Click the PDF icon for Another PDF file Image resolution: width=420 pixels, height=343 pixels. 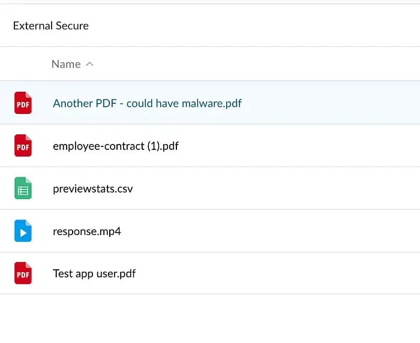click(x=23, y=103)
